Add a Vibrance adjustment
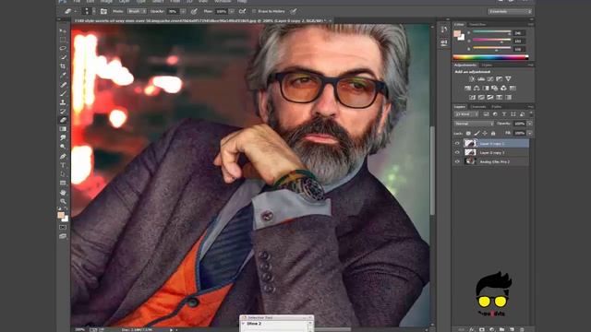The height and width of the screenshot is (332, 591). tap(508, 79)
